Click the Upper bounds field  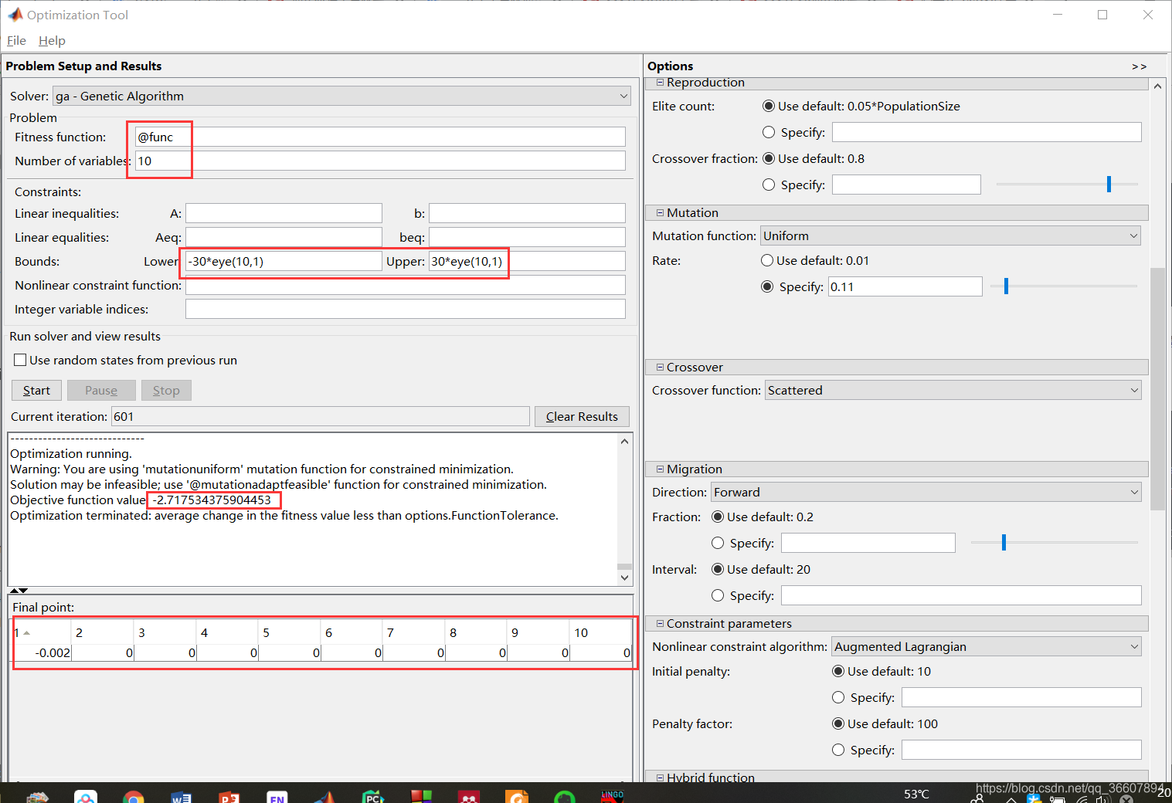pos(527,261)
